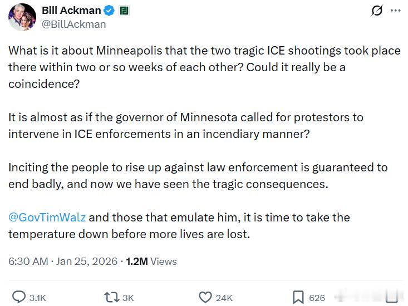Screen dimensions: 408x306
Task: Click the 3K reposts count
Action: 128,298
